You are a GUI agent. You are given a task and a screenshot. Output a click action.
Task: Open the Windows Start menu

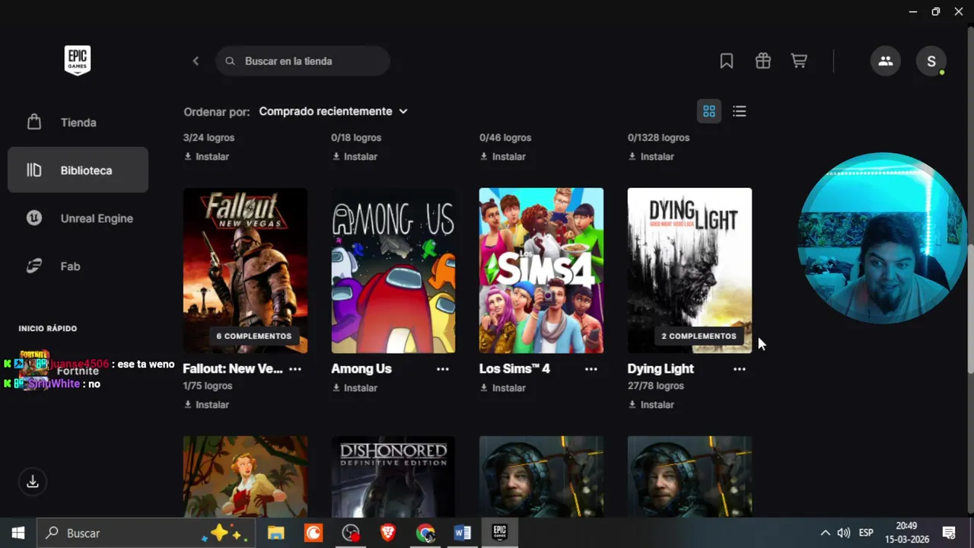coord(18,533)
